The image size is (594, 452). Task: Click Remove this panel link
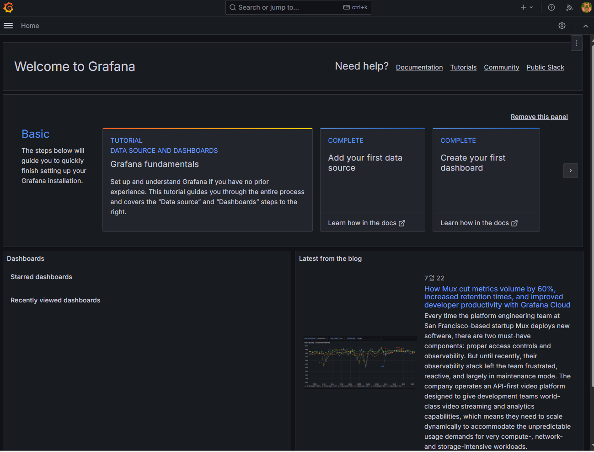539,117
